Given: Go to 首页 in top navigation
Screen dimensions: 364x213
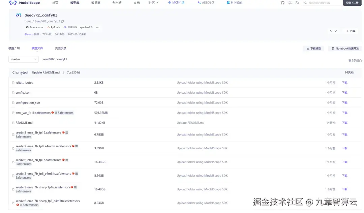Looking at the screenshot, I should (x=55, y=3).
